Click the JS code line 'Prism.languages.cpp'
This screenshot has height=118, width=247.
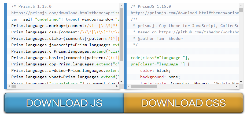65,64
